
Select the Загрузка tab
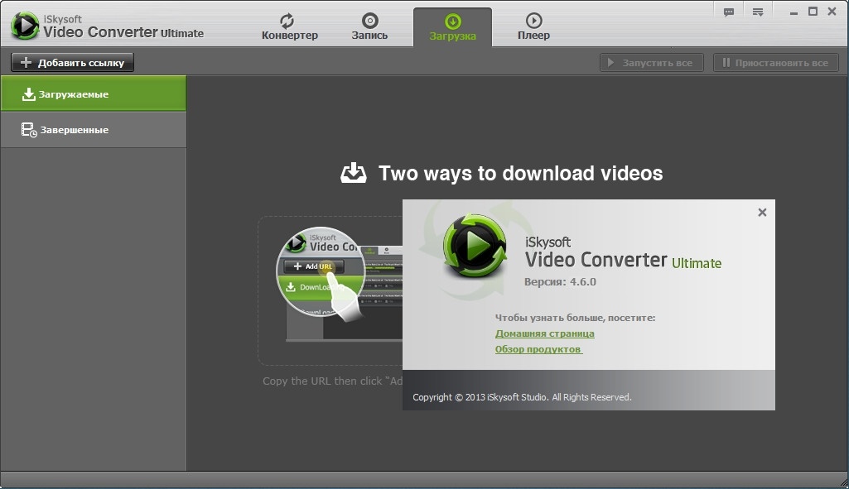(x=452, y=26)
